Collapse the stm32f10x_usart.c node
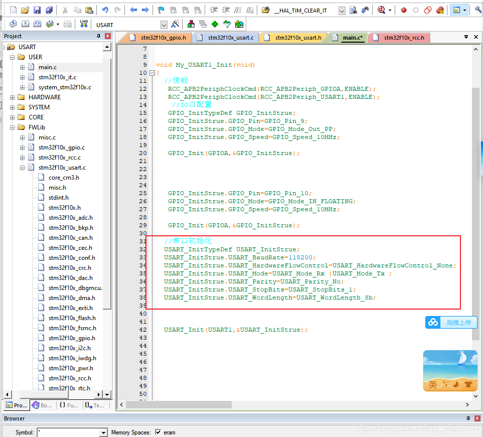This screenshot has width=483, height=437. [x=22, y=168]
